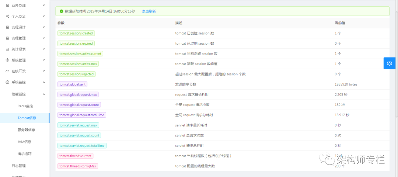The height and width of the screenshot is (177, 398).
Task: Expand the 个人办公 menu chevron
Action: pyautogui.click(x=43, y=16)
